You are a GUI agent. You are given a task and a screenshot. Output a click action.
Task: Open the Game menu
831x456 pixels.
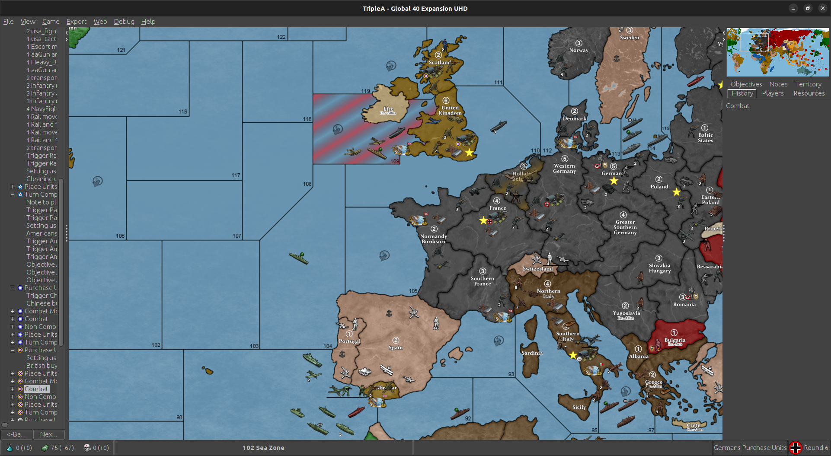point(51,21)
